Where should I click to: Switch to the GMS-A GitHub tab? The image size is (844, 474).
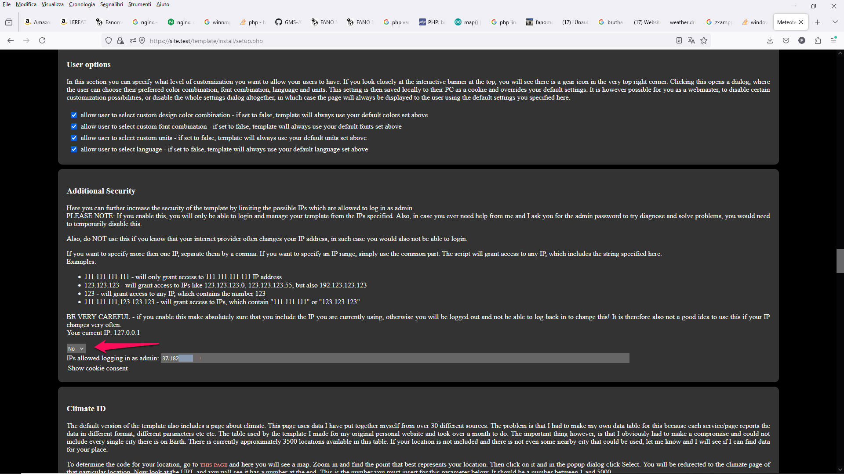(x=288, y=22)
